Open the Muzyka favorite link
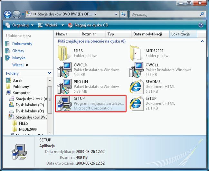 click(x=19, y=58)
